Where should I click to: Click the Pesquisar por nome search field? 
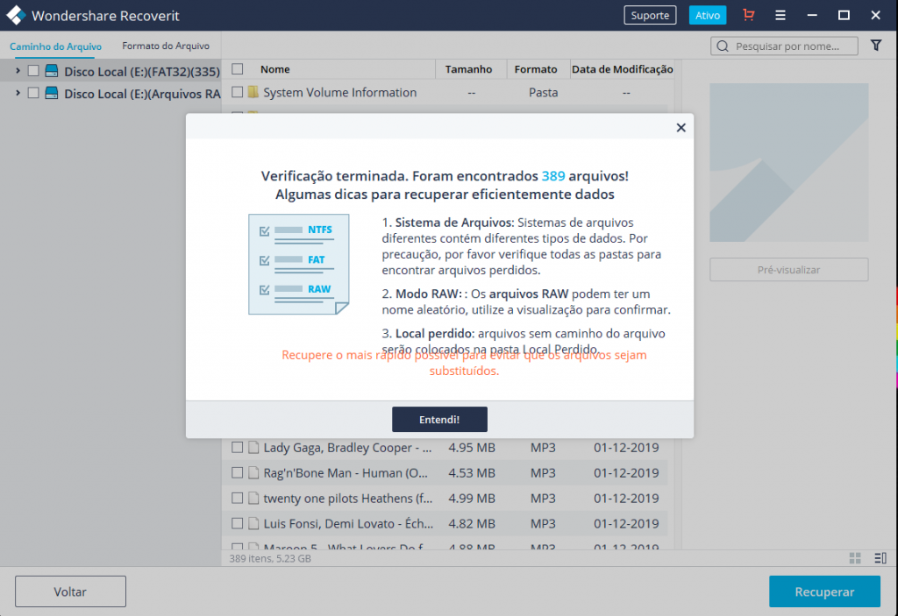(x=784, y=46)
